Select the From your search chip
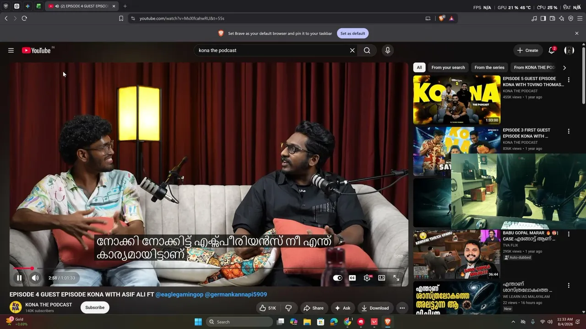This screenshot has width=586, height=329. (x=448, y=68)
